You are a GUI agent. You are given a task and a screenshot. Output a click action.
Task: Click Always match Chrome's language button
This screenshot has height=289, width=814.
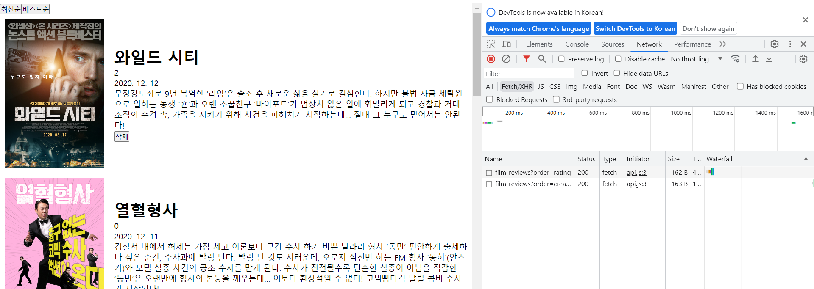click(x=539, y=28)
